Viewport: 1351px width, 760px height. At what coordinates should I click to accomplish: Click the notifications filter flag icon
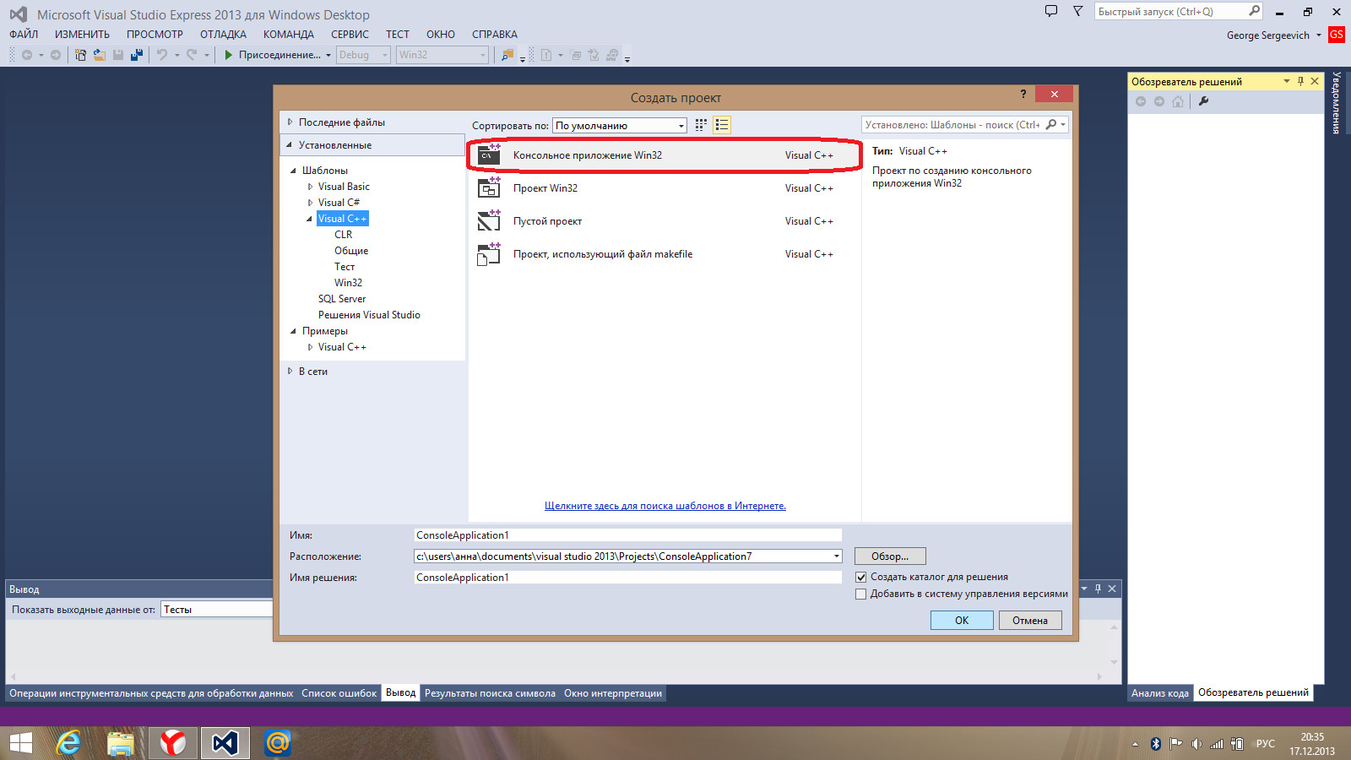(1077, 11)
